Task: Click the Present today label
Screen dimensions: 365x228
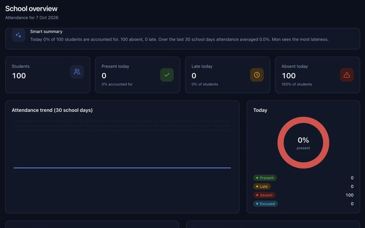Action: [x=115, y=66]
